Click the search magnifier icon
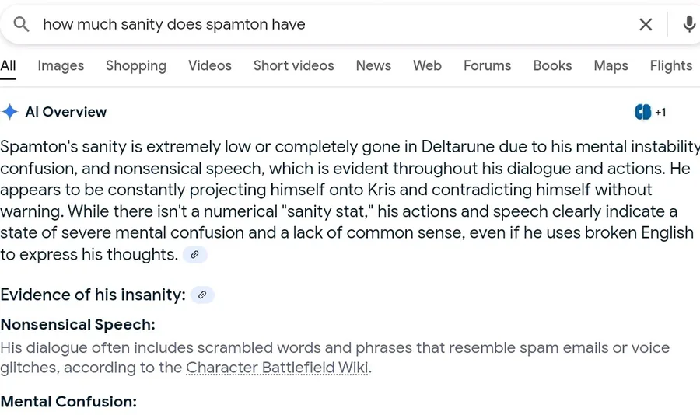This screenshot has width=700, height=415. point(21,24)
